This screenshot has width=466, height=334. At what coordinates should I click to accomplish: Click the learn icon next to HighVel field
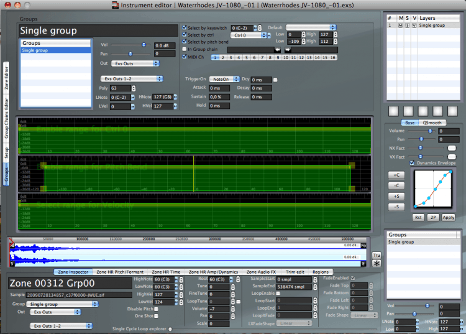tap(176, 294)
